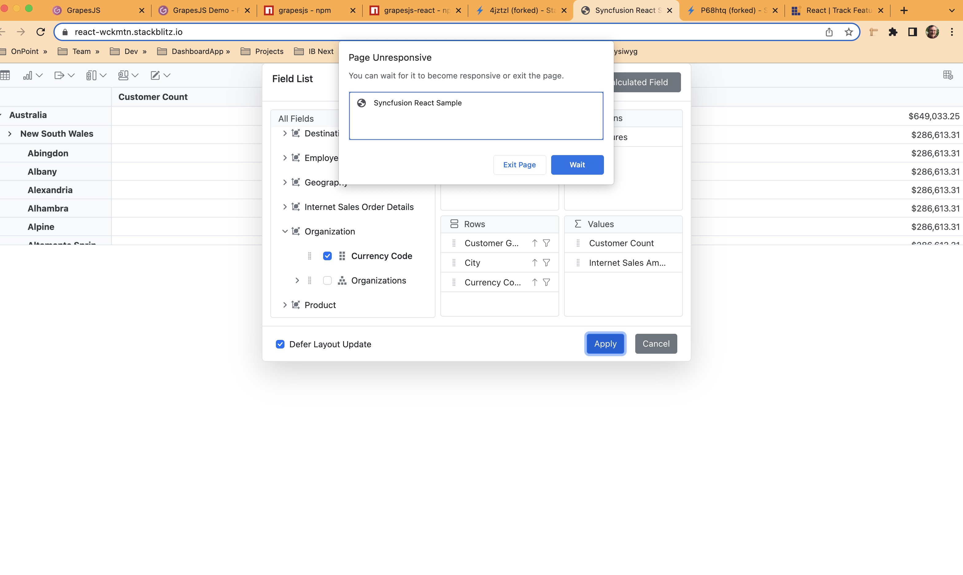Click the export toolbar icon
Screen dimensions: 963x575
coord(59,75)
